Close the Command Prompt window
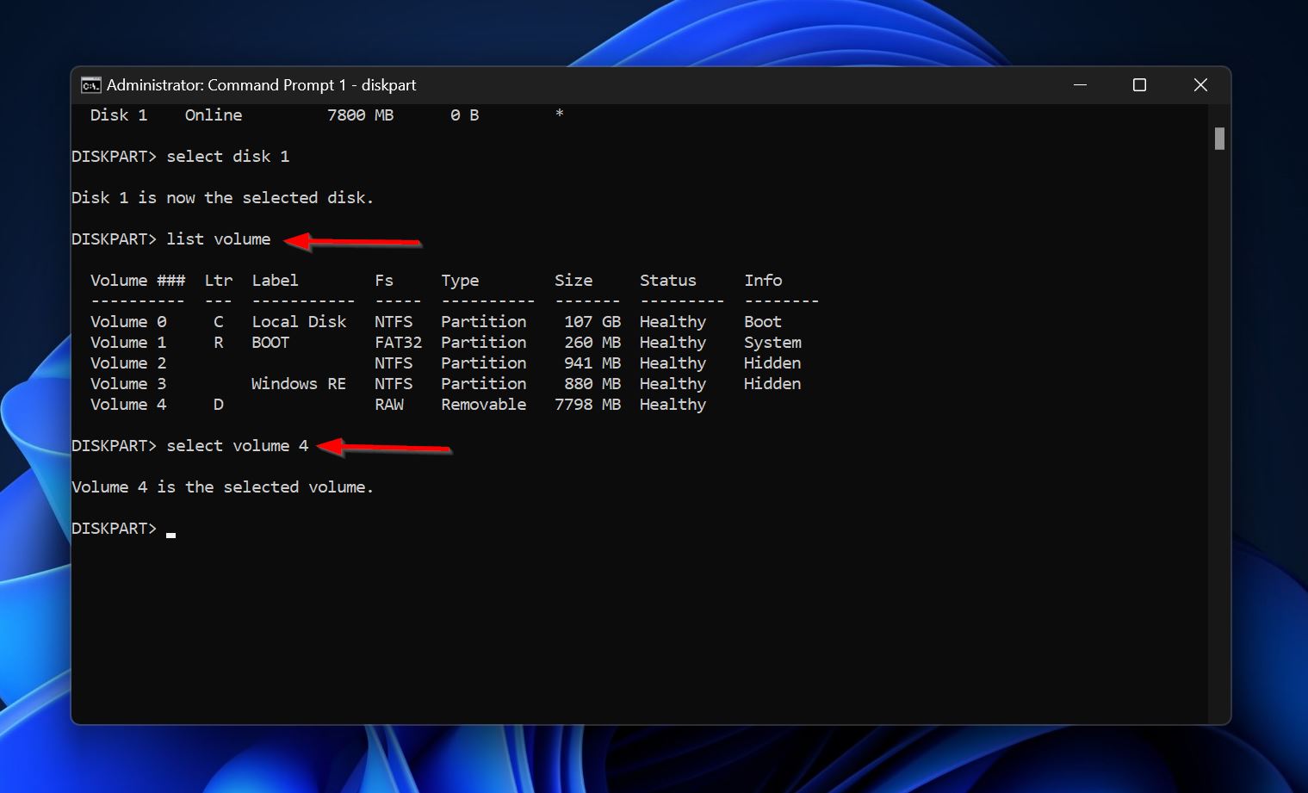 pos(1200,85)
